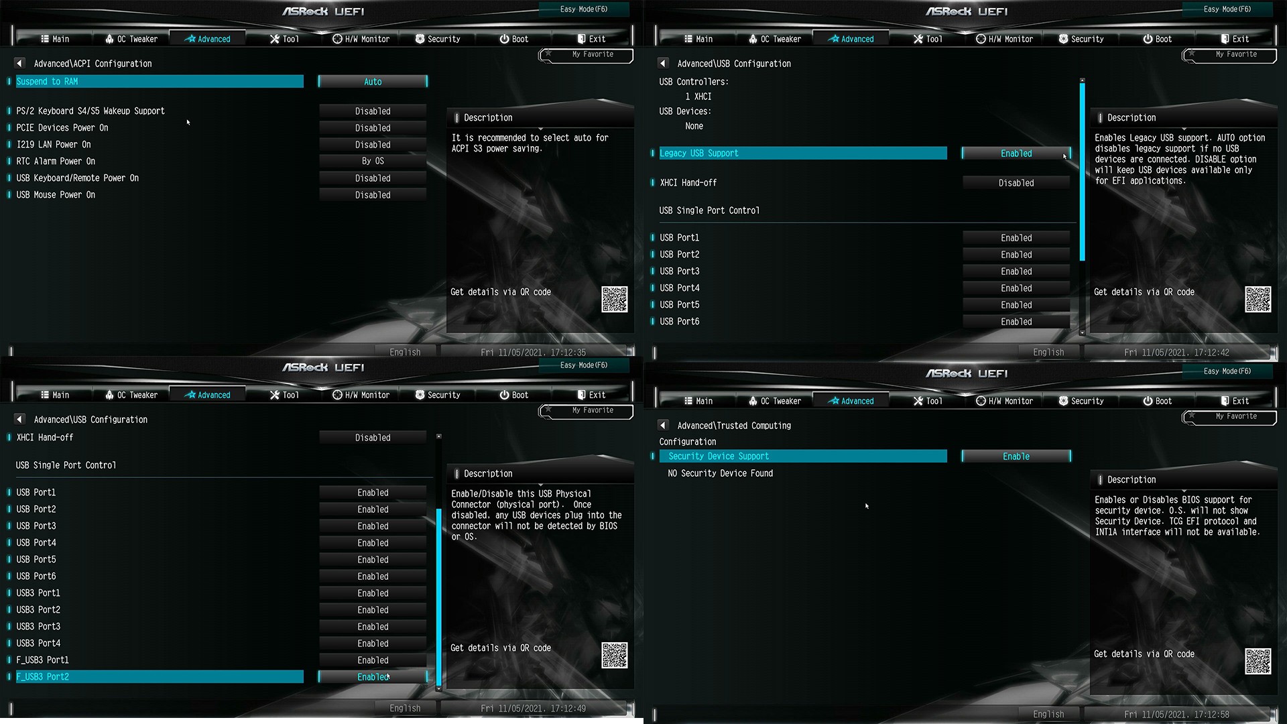Open USB Mouse Power On Disabled dropdown
The width and height of the screenshot is (1287, 724).
pos(372,195)
